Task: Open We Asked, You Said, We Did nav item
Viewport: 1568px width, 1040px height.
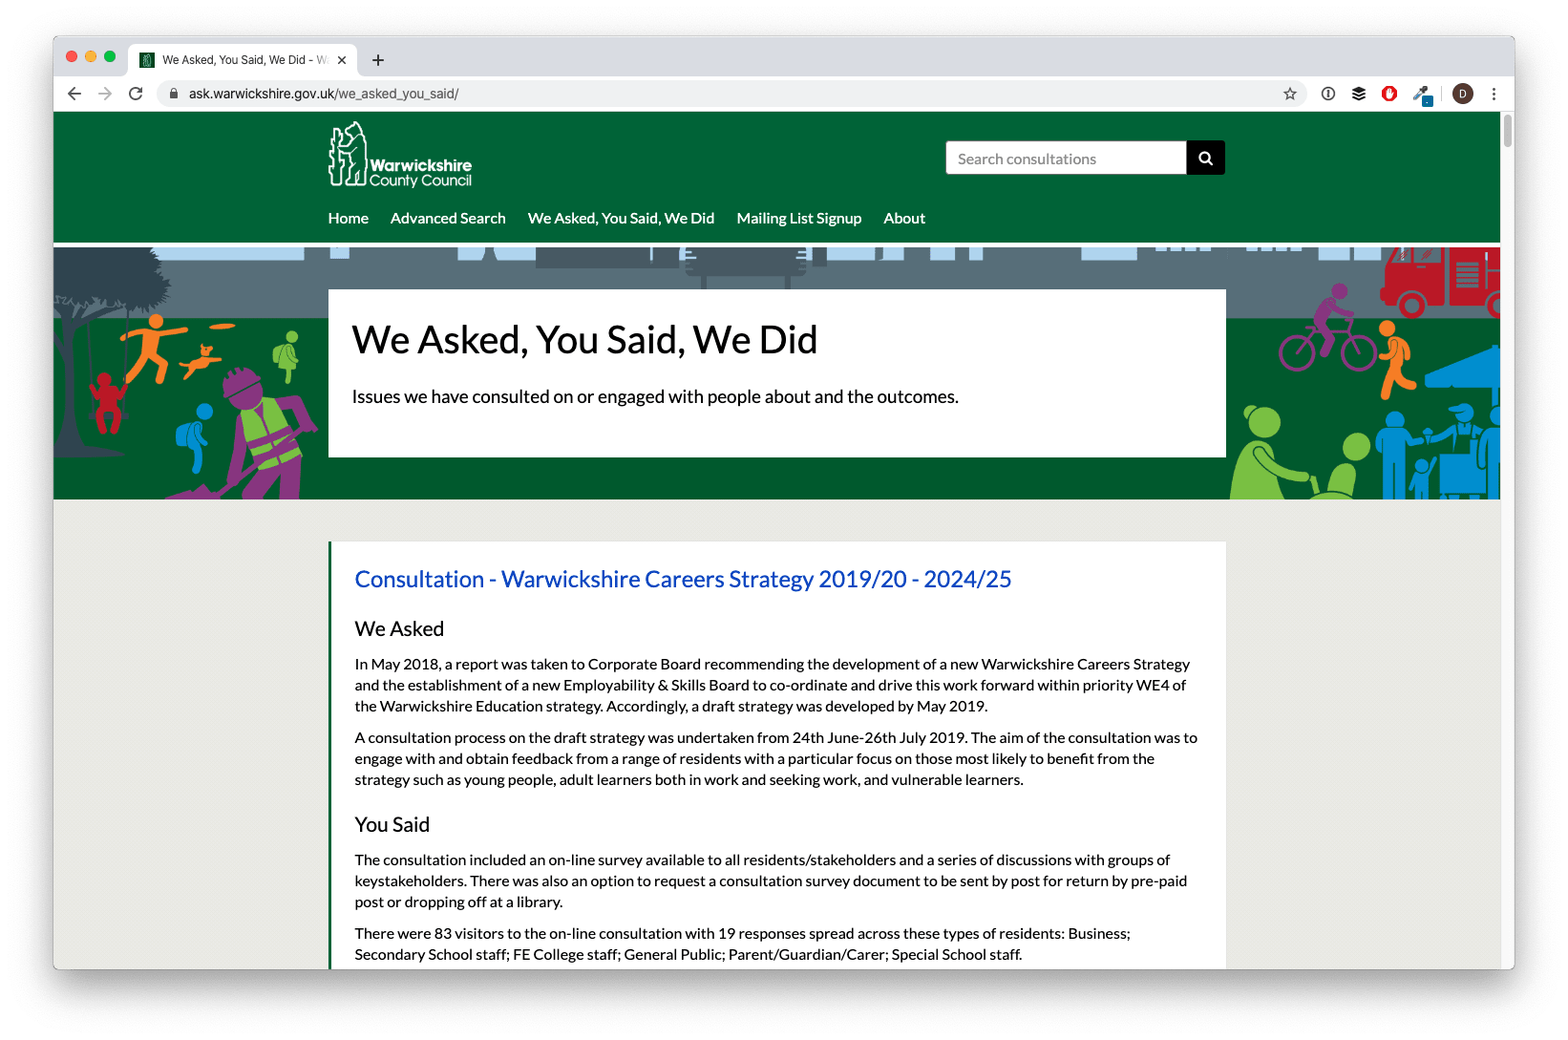Action: coord(621,219)
